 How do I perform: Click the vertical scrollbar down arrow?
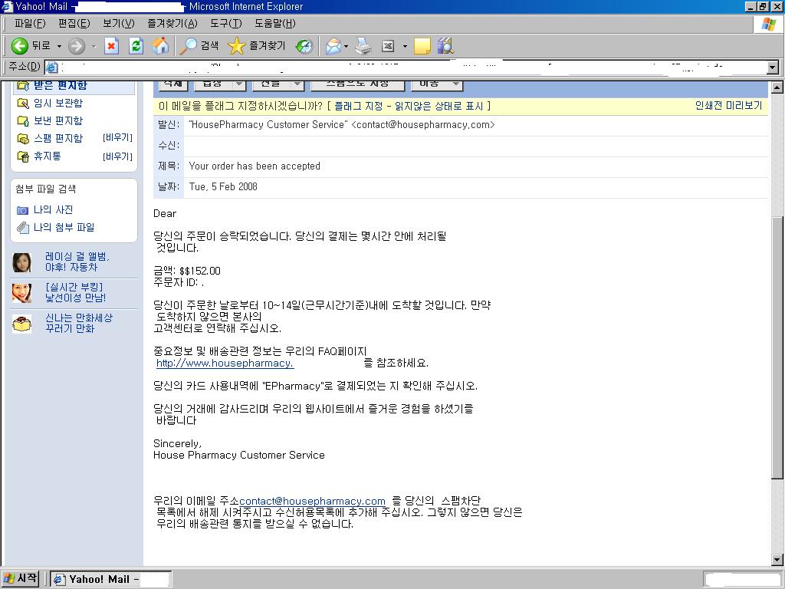coord(777,560)
